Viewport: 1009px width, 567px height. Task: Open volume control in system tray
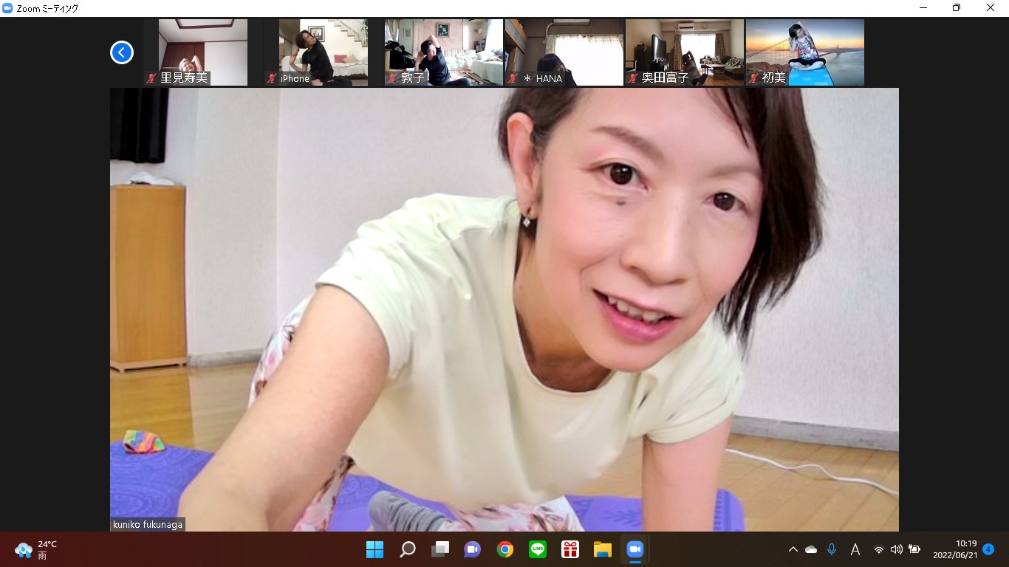(x=897, y=549)
